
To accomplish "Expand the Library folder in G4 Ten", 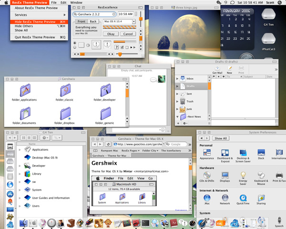I will [x=20, y=174].
